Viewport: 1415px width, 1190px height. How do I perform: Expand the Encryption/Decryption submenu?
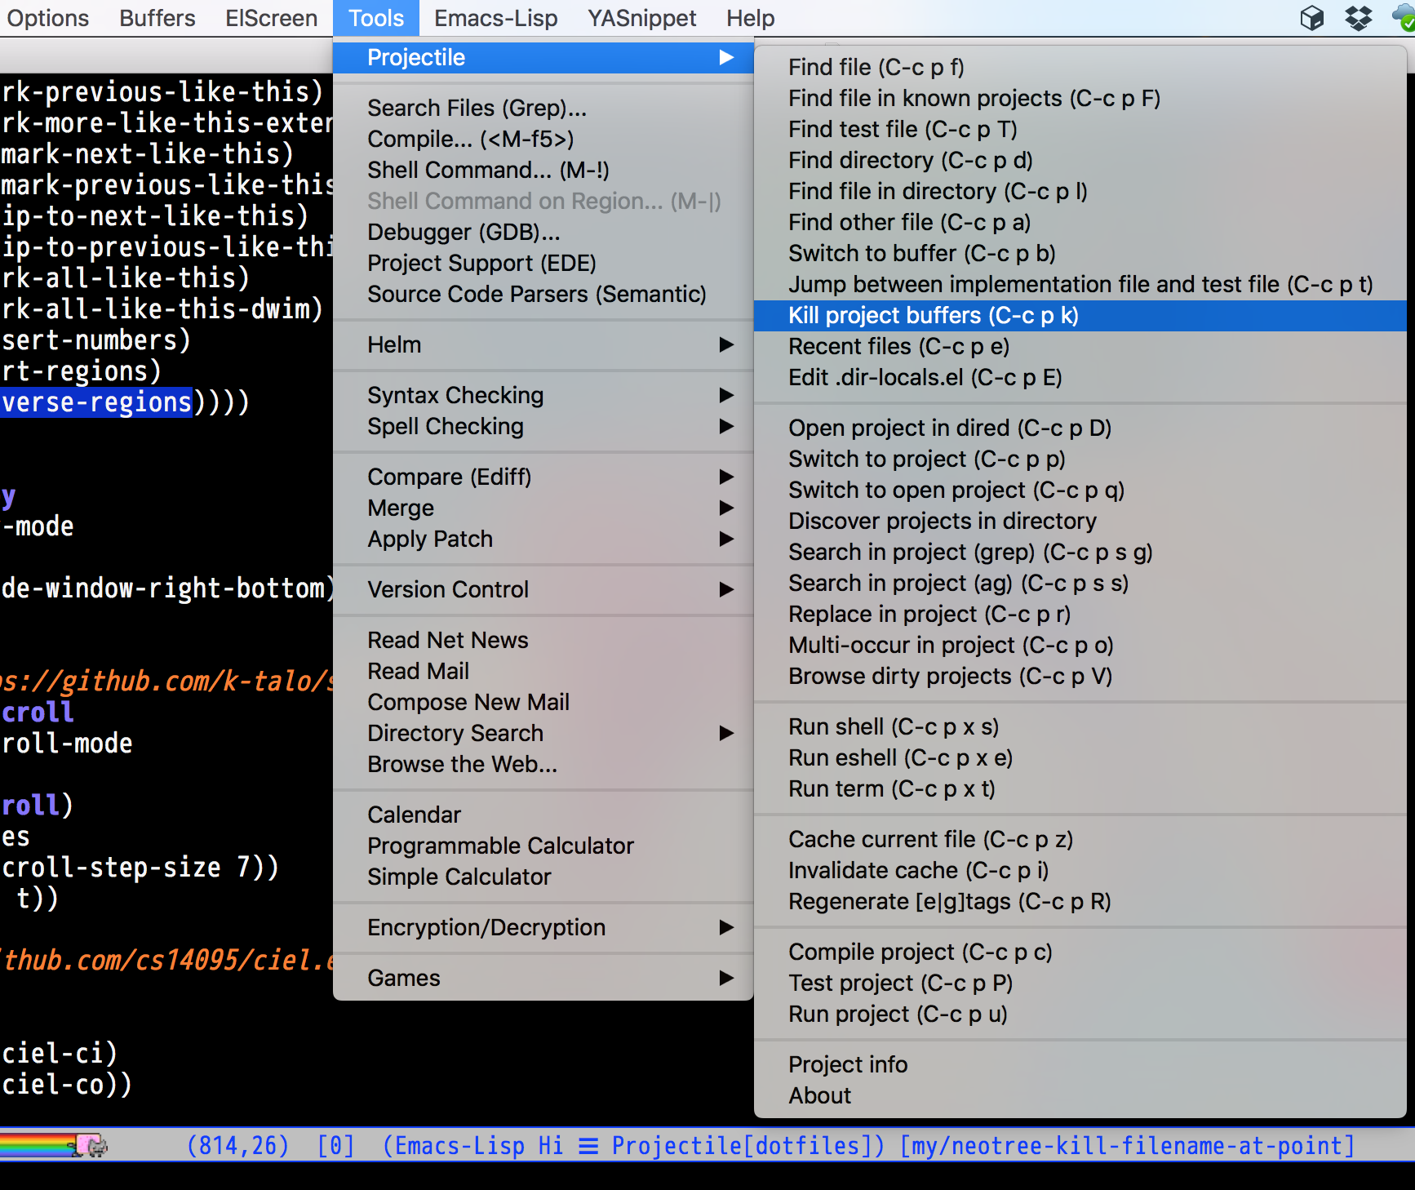coord(543,927)
